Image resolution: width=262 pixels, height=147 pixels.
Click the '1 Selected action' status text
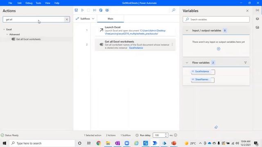tap(93, 135)
